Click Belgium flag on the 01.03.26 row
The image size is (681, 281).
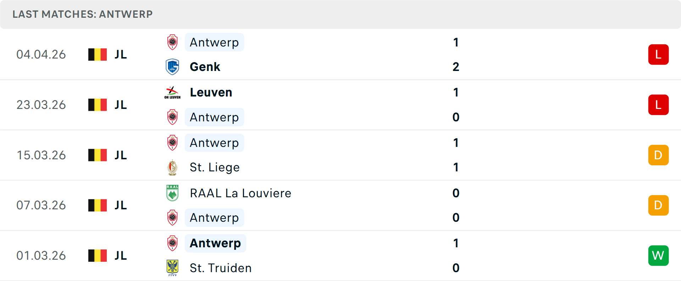point(98,255)
